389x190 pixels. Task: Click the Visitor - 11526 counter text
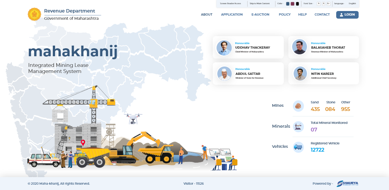193,184
